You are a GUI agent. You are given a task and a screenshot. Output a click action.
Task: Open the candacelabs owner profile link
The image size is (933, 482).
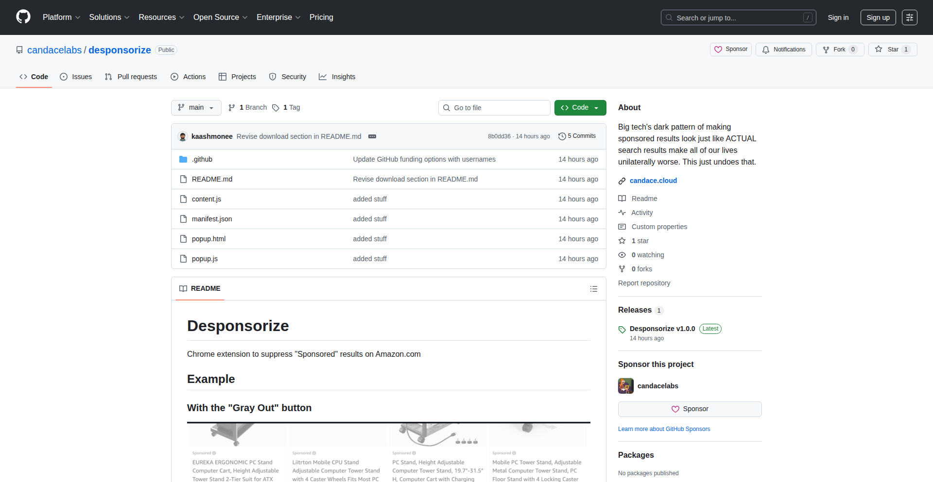[x=54, y=50]
